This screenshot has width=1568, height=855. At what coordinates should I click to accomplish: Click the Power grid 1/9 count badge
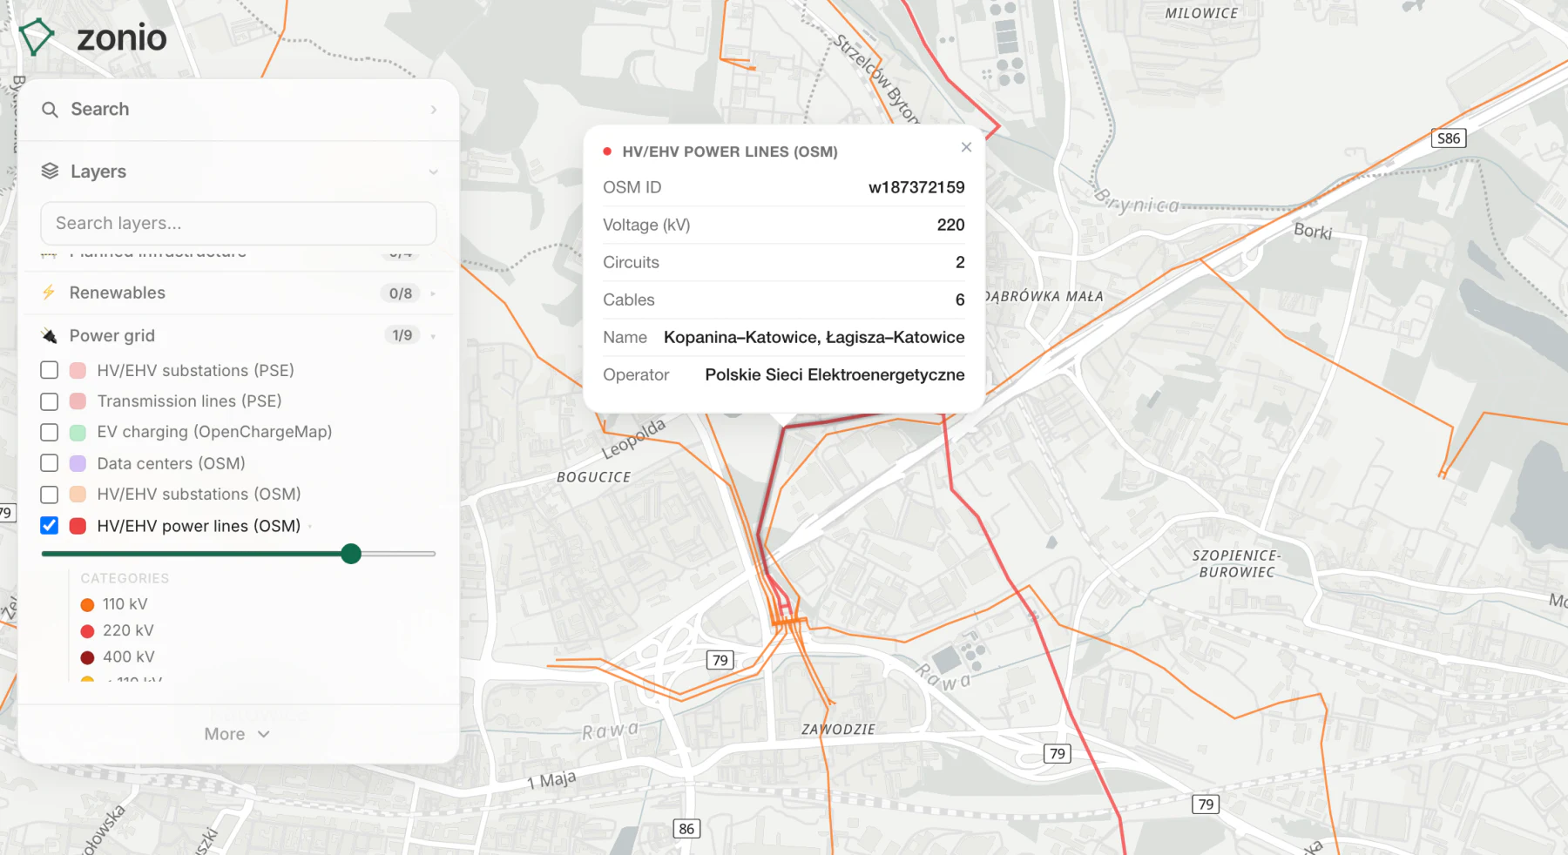pos(402,335)
